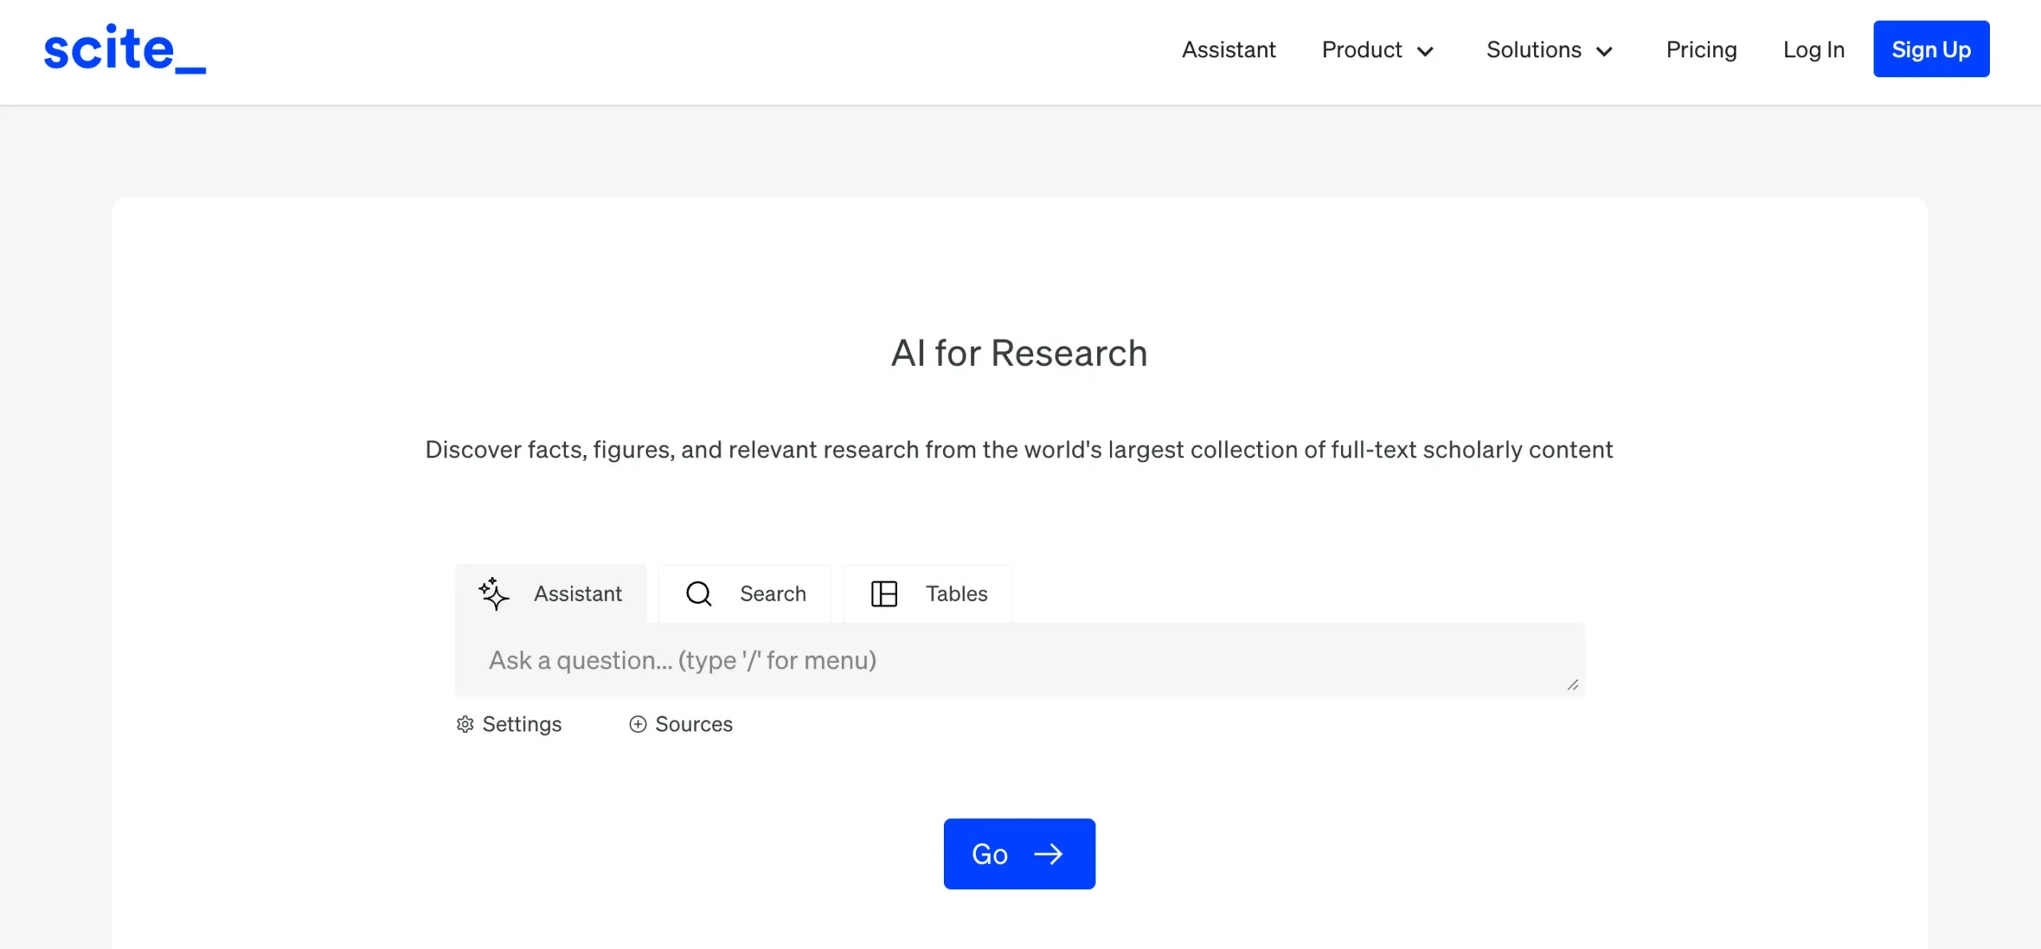This screenshot has width=2041, height=949.
Task: Click the Tables grid icon
Action: coord(883,594)
